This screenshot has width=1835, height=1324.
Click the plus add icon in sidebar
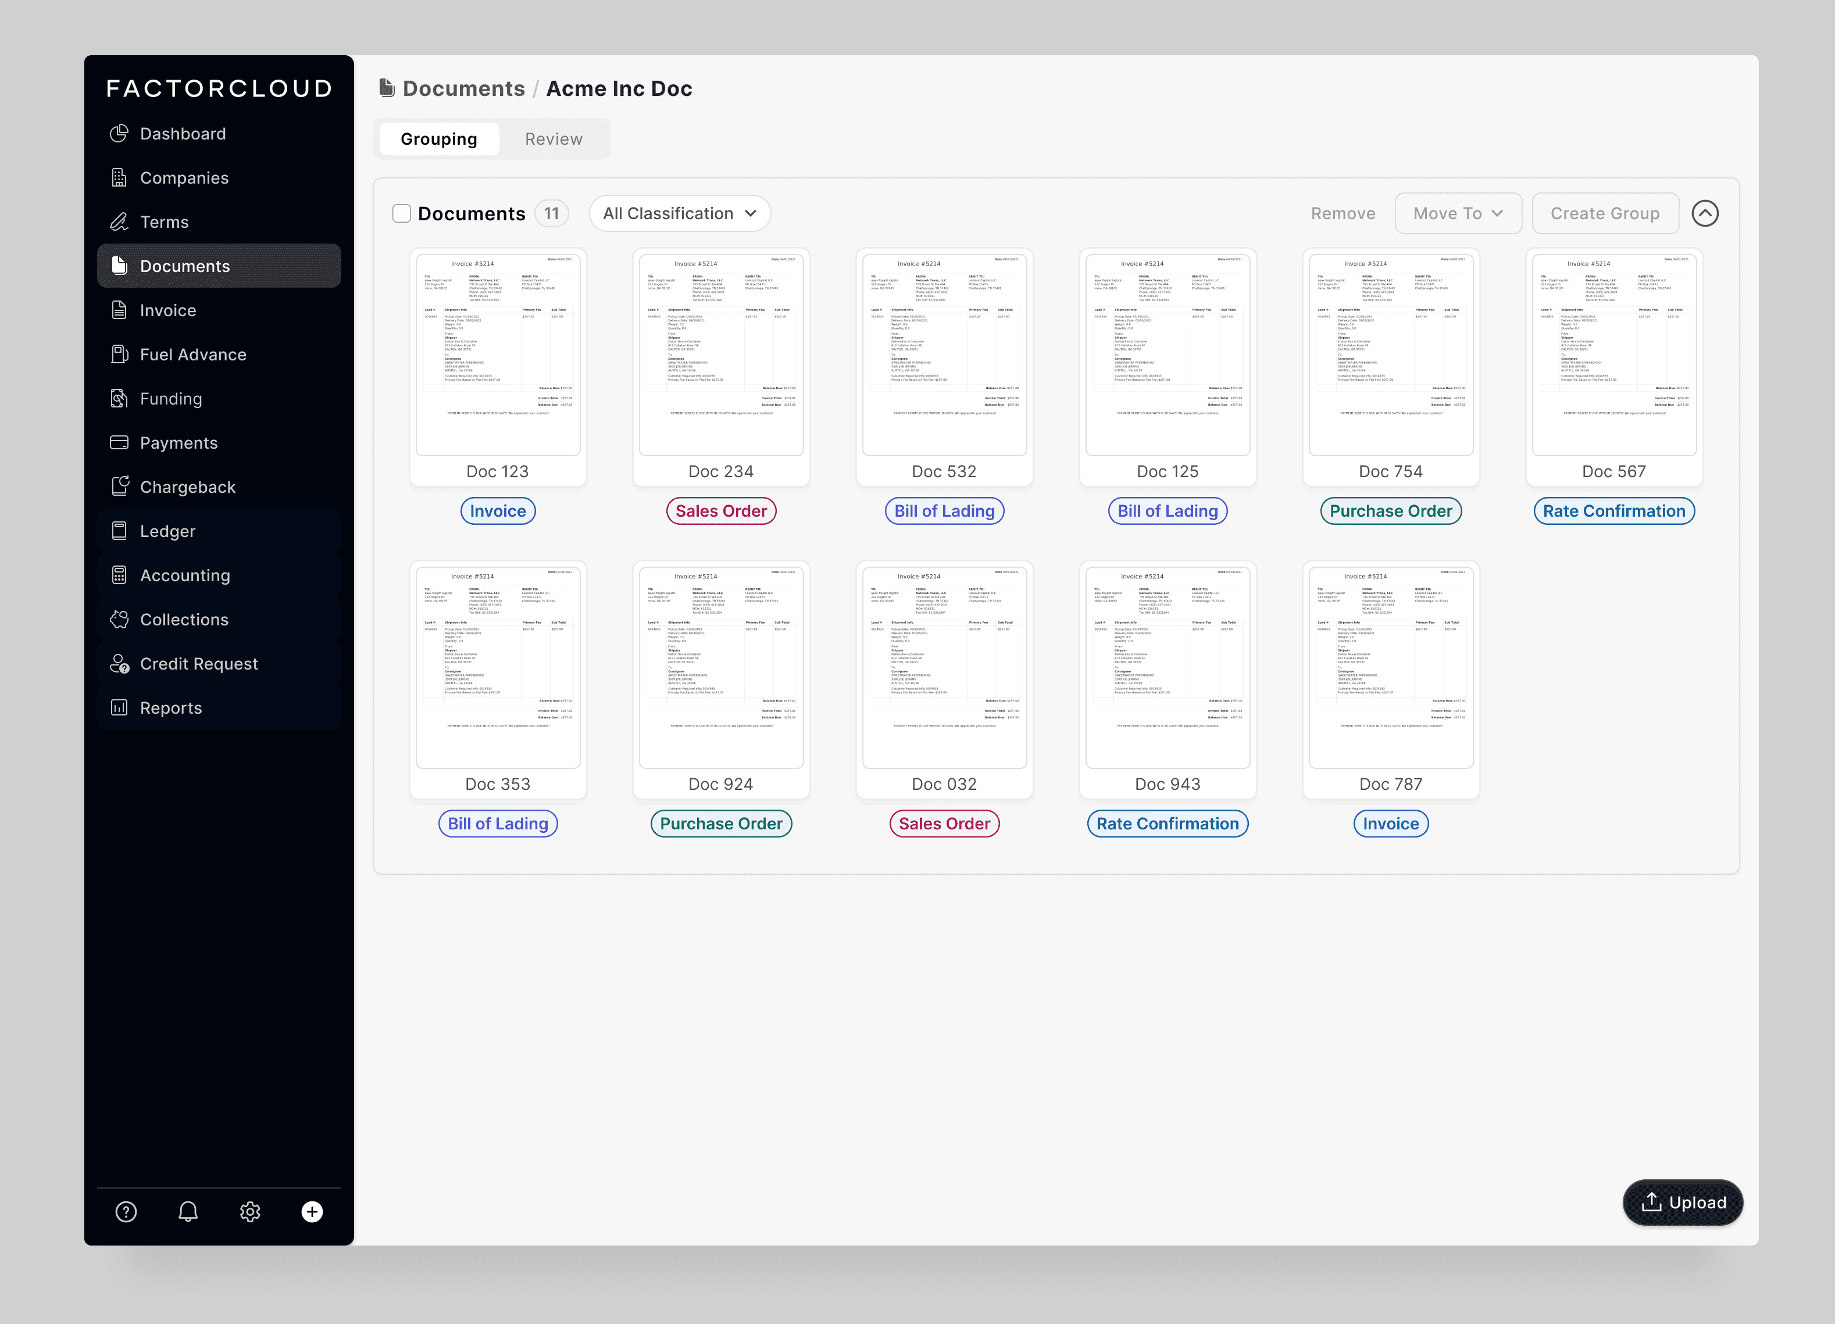pos(312,1211)
